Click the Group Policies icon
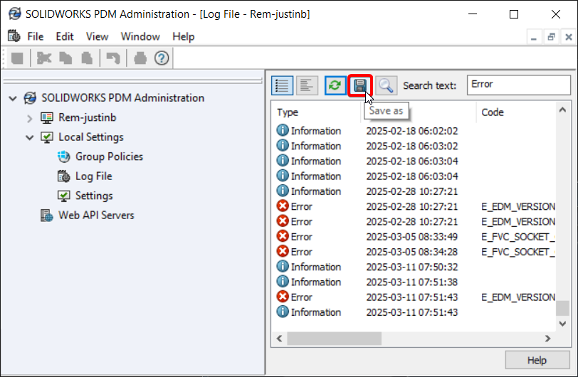This screenshot has width=578, height=377. click(x=64, y=156)
